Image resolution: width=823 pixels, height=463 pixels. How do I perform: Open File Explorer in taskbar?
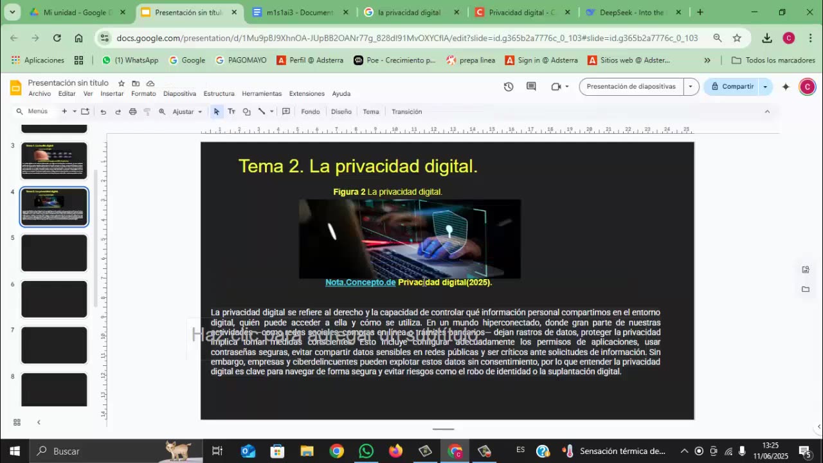pos(307,451)
